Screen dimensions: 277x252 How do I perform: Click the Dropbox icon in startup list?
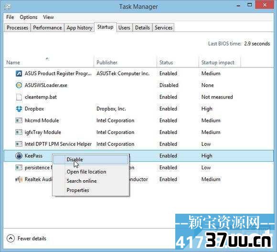click(19, 109)
